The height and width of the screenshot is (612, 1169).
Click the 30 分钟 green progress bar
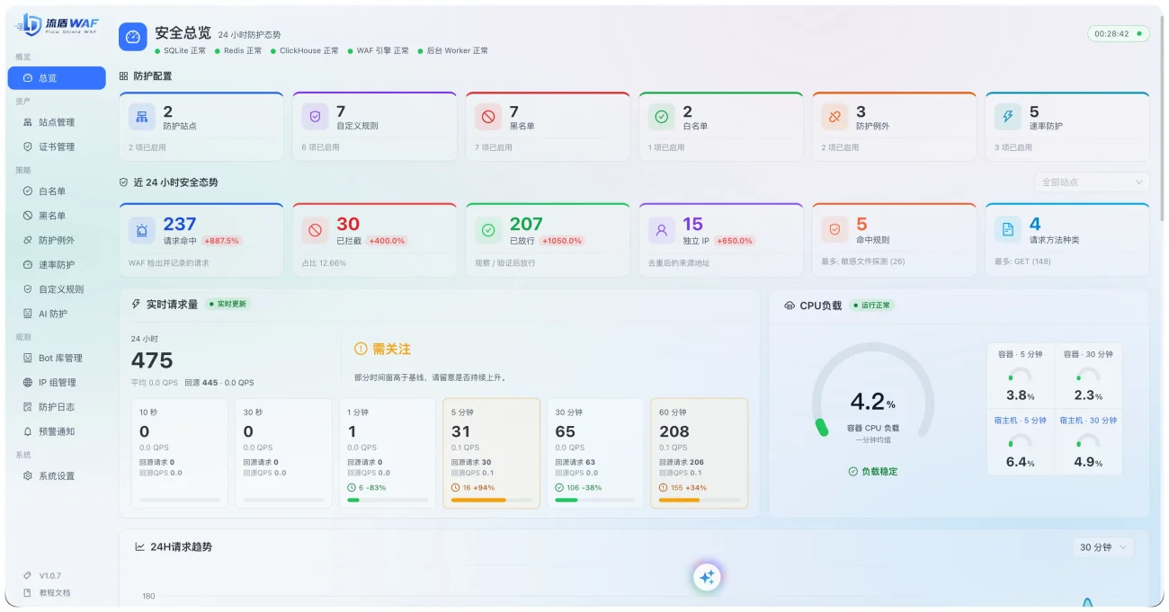coord(567,500)
